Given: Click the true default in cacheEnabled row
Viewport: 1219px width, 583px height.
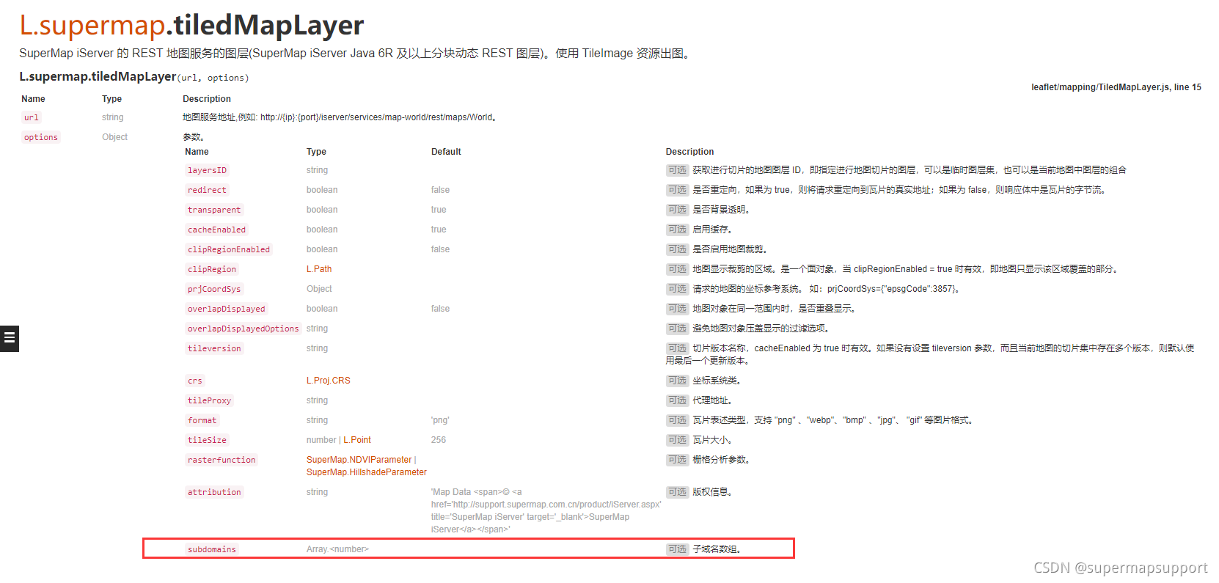Looking at the screenshot, I should click(439, 230).
